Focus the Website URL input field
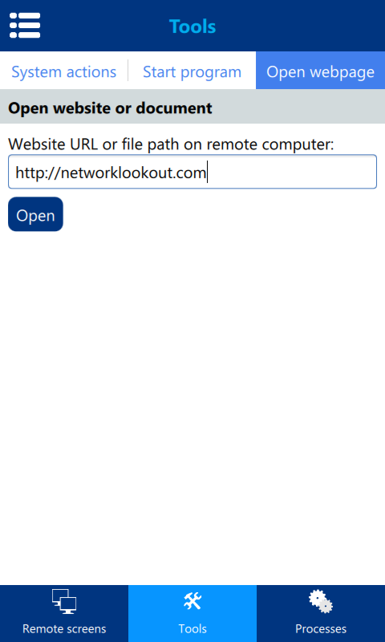Screen dimensions: 385x642 (192, 172)
